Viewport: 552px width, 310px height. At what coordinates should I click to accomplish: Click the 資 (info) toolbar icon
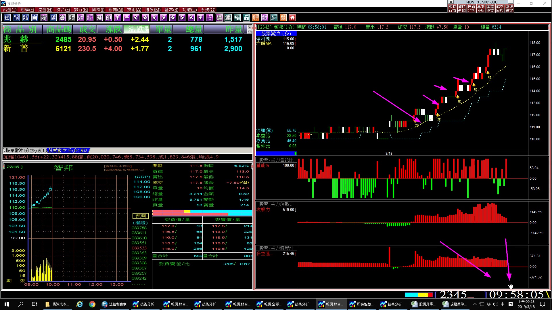pyautogui.click(x=62, y=18)
